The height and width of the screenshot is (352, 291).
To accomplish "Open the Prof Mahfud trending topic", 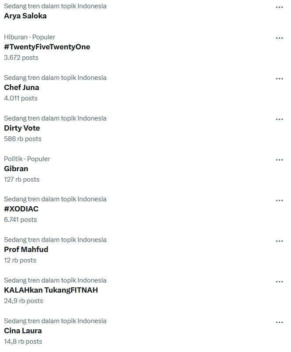I will (x=26, y=249).
